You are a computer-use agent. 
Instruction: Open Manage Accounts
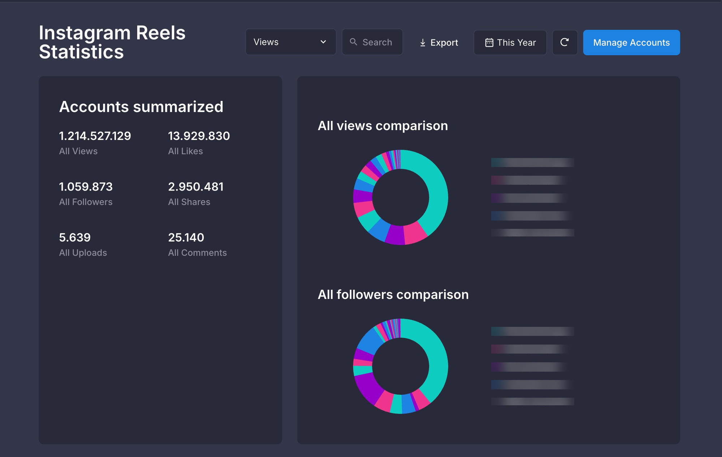tap(631, 43)
